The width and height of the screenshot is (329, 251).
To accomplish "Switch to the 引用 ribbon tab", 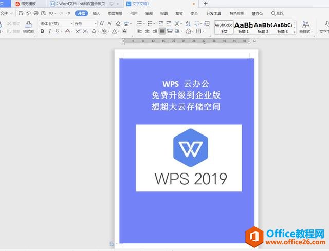I will [x=134, y=13].
